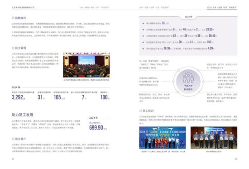
Task: Click the circle bullet beside 员工培训 heading
Action: (x=140, y=111)
